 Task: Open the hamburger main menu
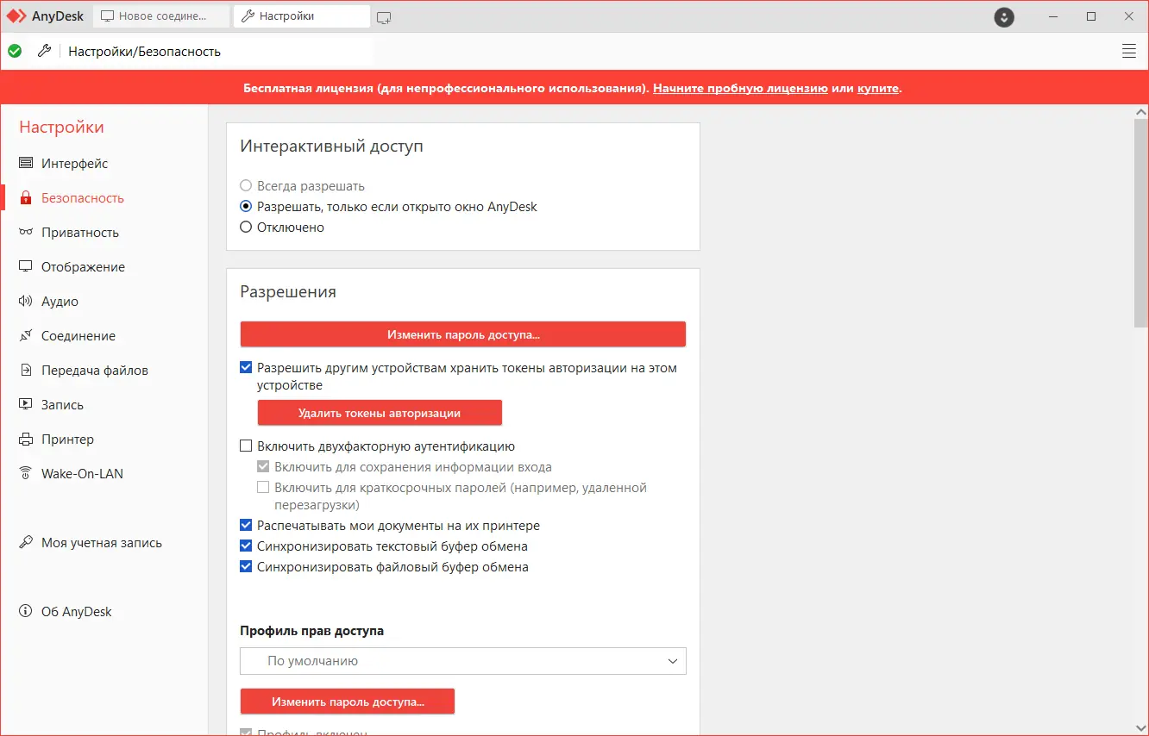1128,50
